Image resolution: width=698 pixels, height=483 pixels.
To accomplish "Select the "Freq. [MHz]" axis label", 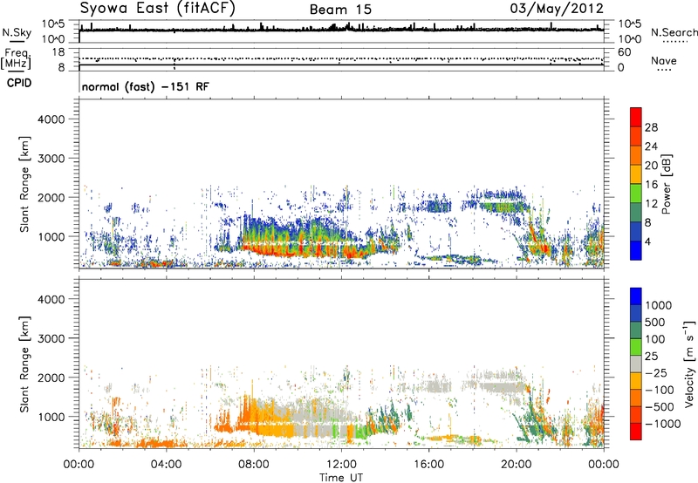I will 17,58.
